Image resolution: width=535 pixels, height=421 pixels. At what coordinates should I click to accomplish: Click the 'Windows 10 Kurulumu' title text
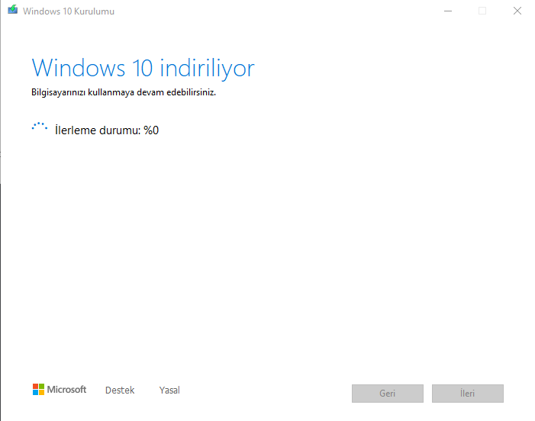click(x=69, y=11)
